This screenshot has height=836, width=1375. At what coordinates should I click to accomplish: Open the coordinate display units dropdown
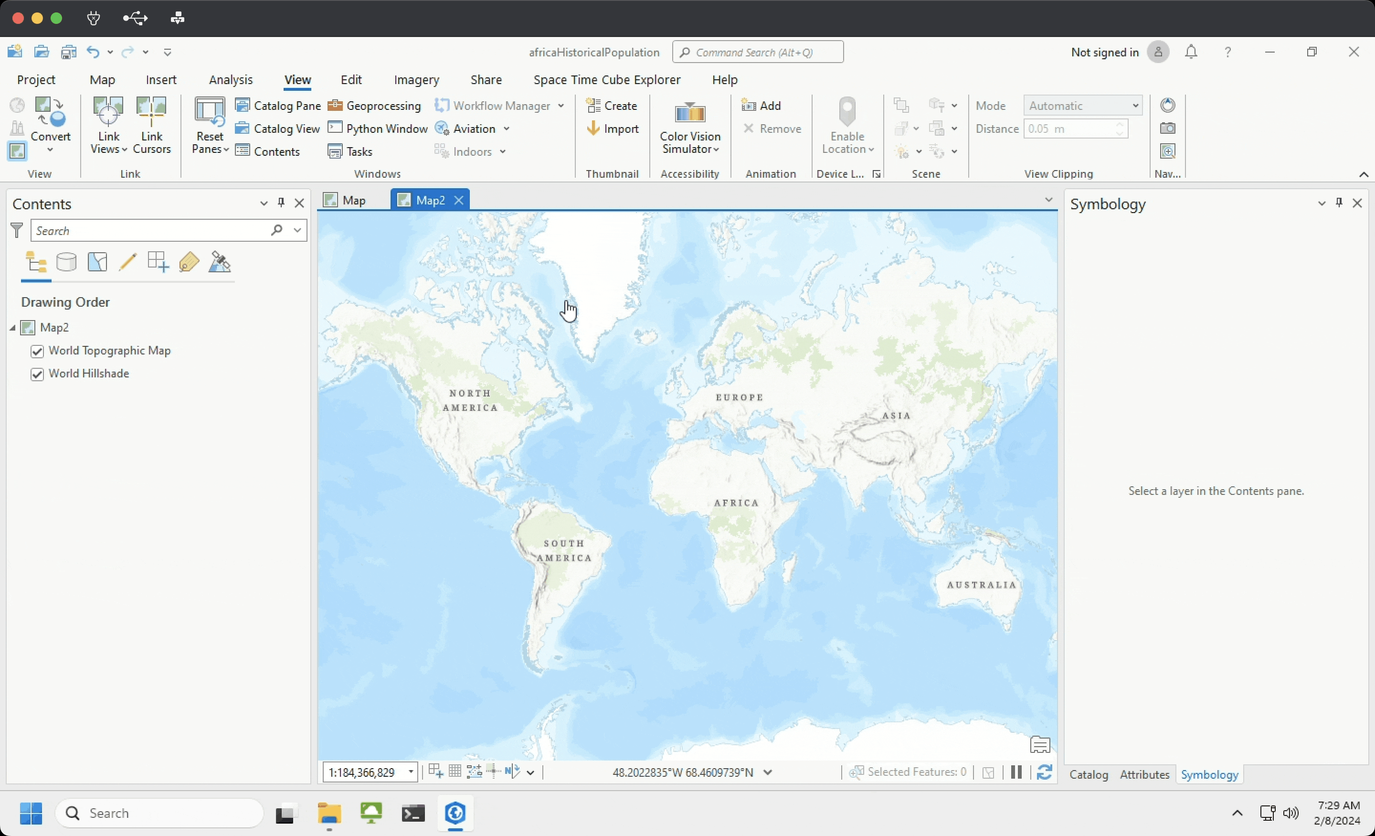coord(768,772)
